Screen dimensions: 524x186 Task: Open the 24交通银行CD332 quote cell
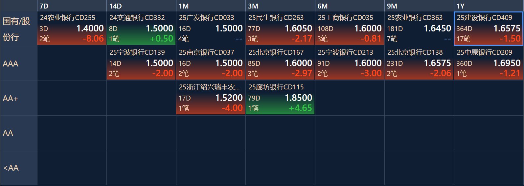pos(141,28)
